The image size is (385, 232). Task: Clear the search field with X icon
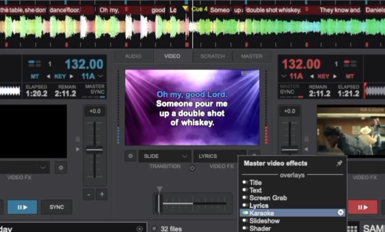[140, 229]
